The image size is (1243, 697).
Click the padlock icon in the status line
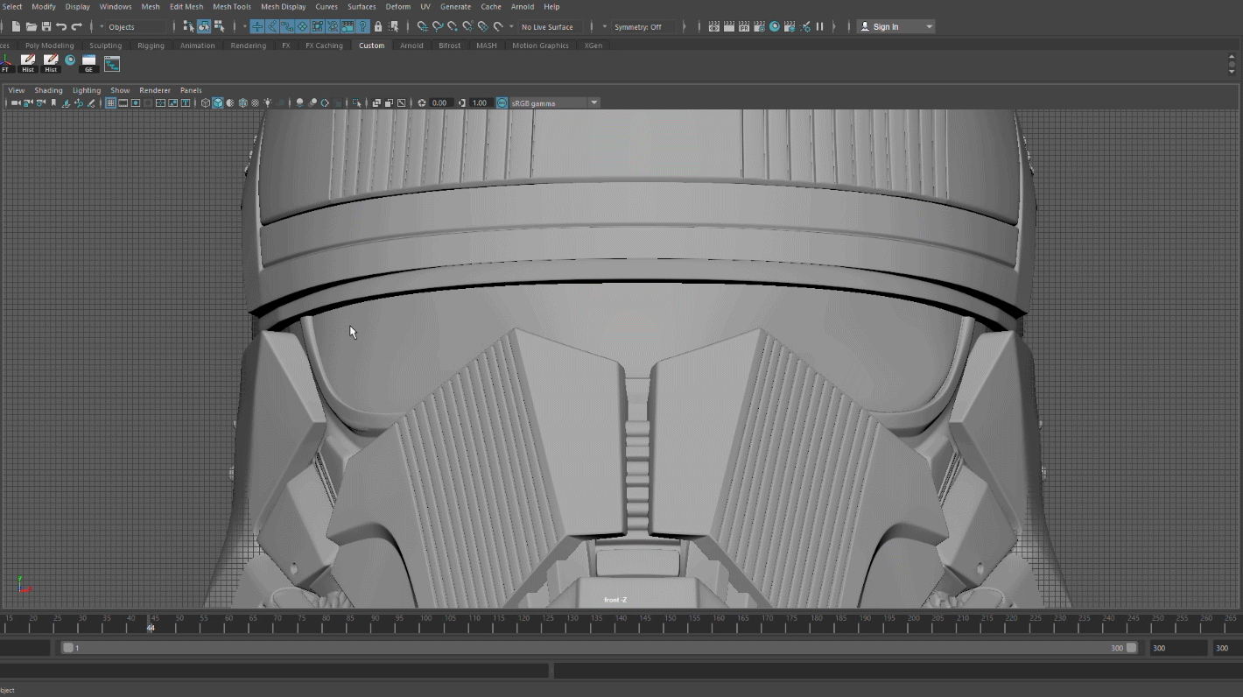tap(378, 26)
